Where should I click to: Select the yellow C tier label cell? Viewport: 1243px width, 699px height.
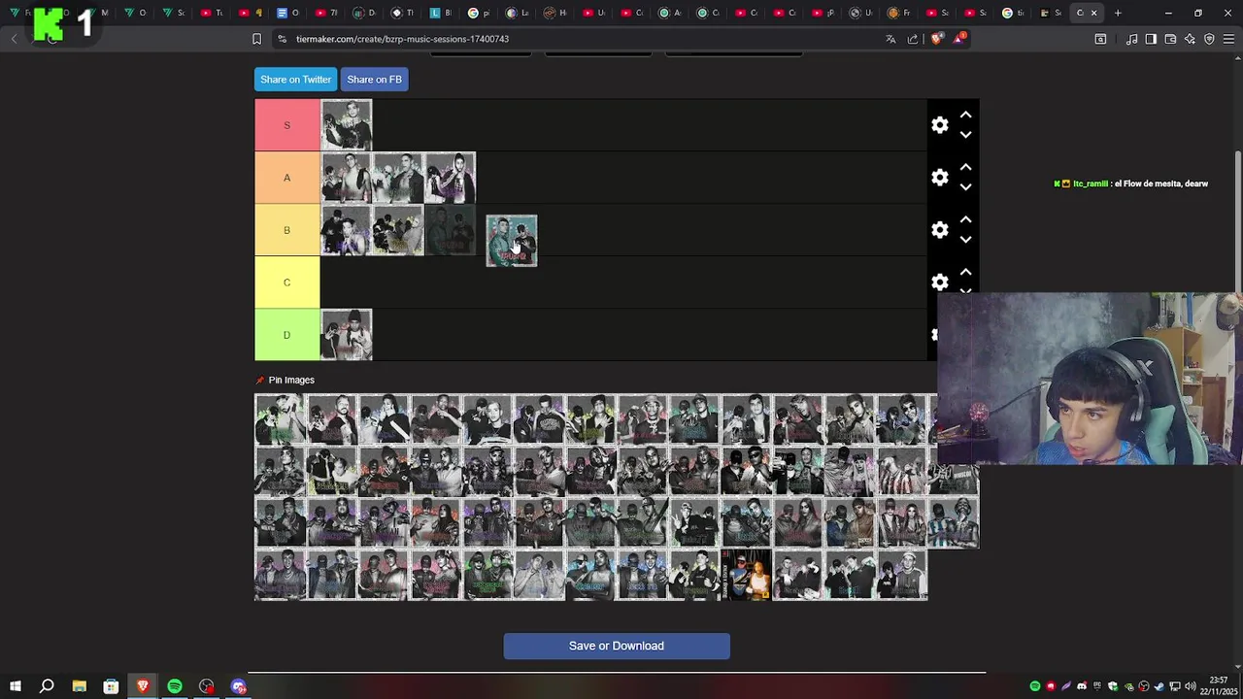tap(287, 283)
